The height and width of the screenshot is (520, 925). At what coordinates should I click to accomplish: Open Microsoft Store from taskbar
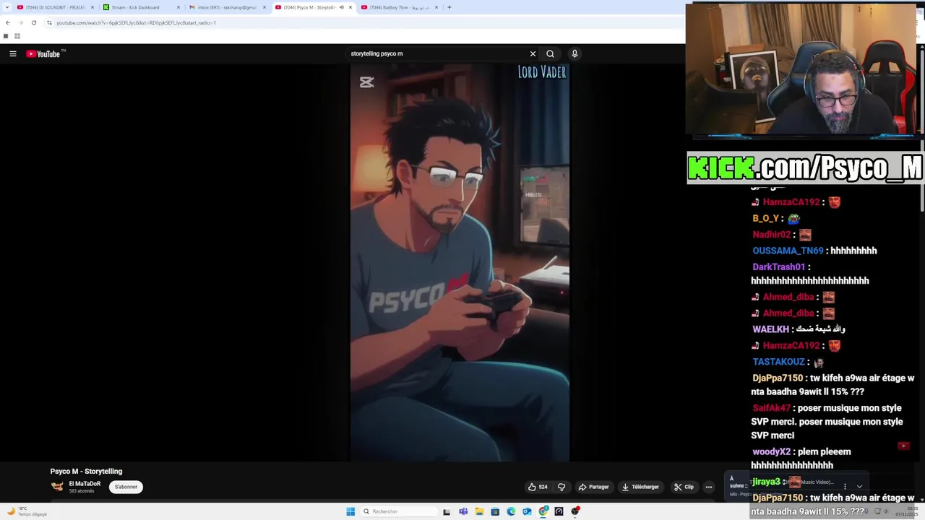click(x=495, y=511)
